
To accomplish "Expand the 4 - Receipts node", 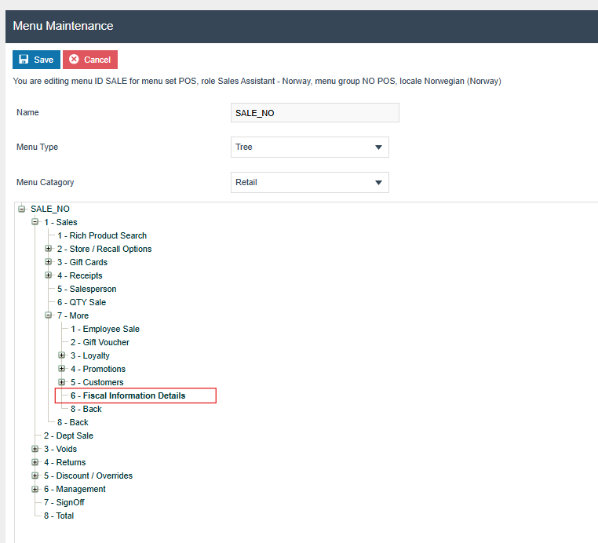I will tap(49, 275).
